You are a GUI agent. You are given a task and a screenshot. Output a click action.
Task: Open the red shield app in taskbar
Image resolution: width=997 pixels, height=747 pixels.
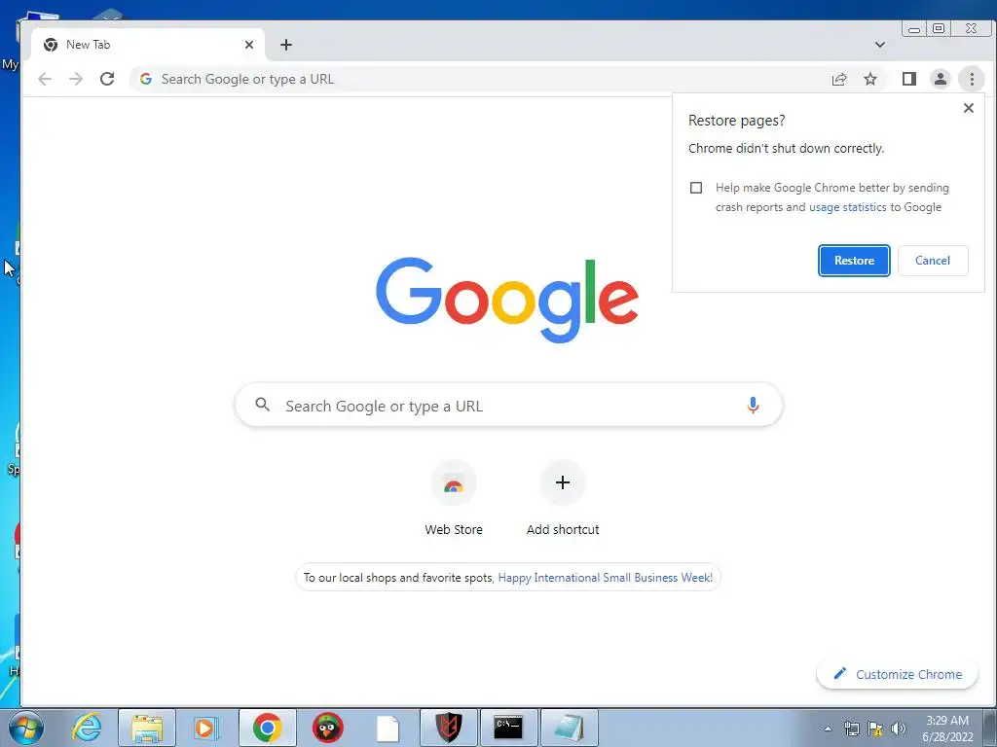coord(448,728)
